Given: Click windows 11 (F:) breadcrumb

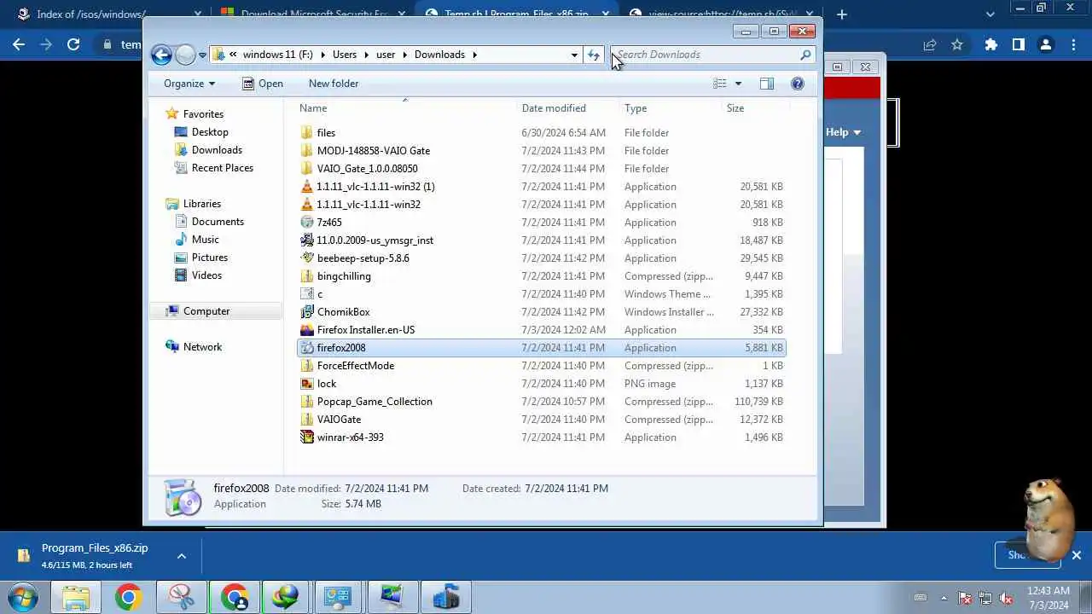Looking at the screenshot, I should (x=277, y=55).
